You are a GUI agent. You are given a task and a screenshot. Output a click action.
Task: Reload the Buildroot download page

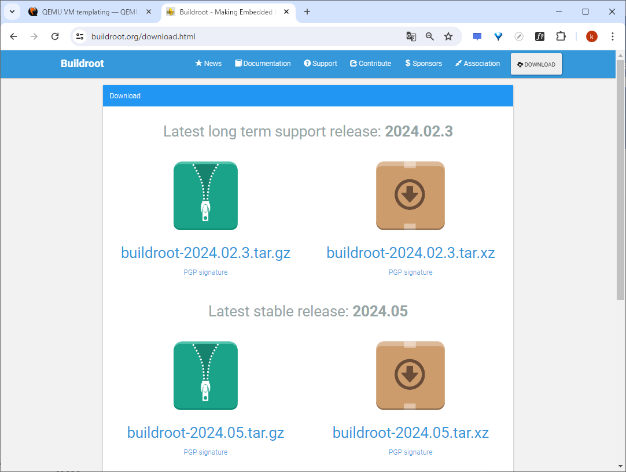point(55,36)
